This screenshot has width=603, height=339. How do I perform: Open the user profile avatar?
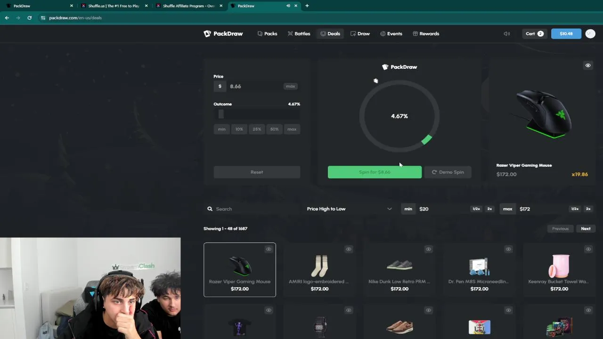pos(590,34)
